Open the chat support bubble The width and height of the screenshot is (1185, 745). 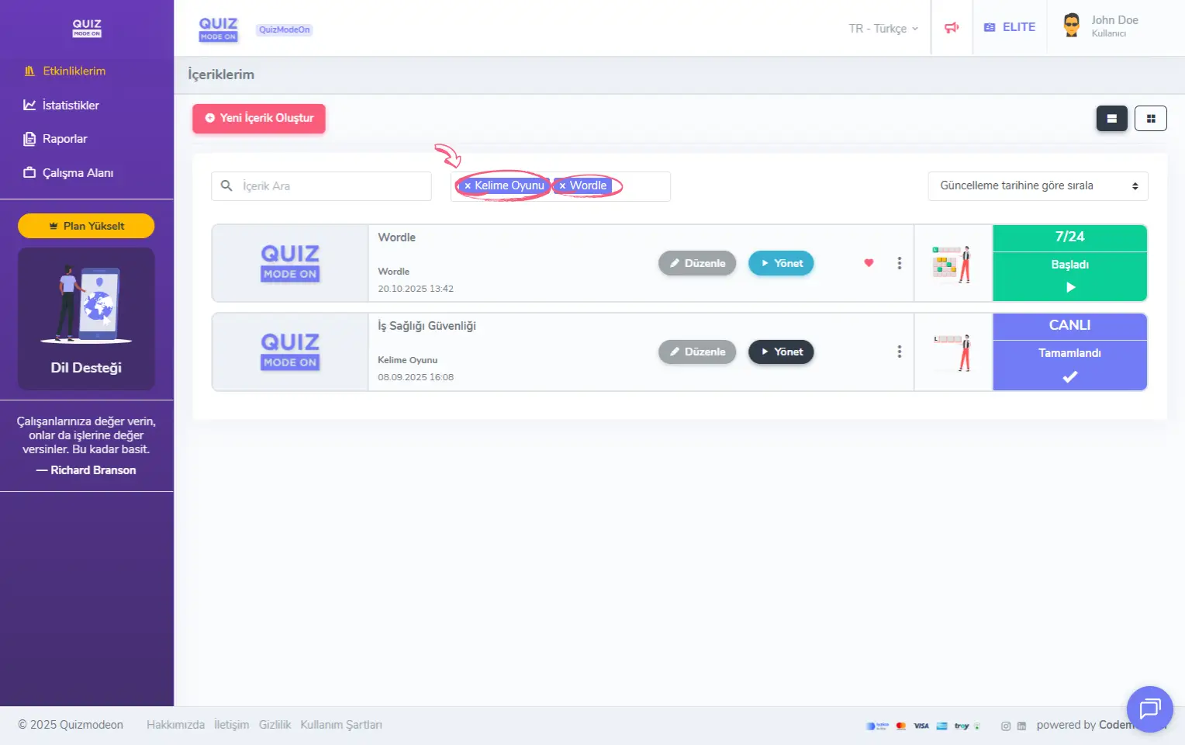coord(1149,709)
